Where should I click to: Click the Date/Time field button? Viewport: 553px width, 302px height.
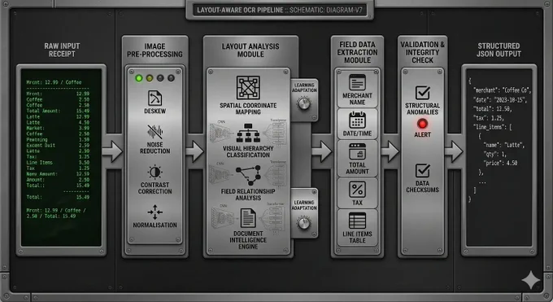pos(357,124)
